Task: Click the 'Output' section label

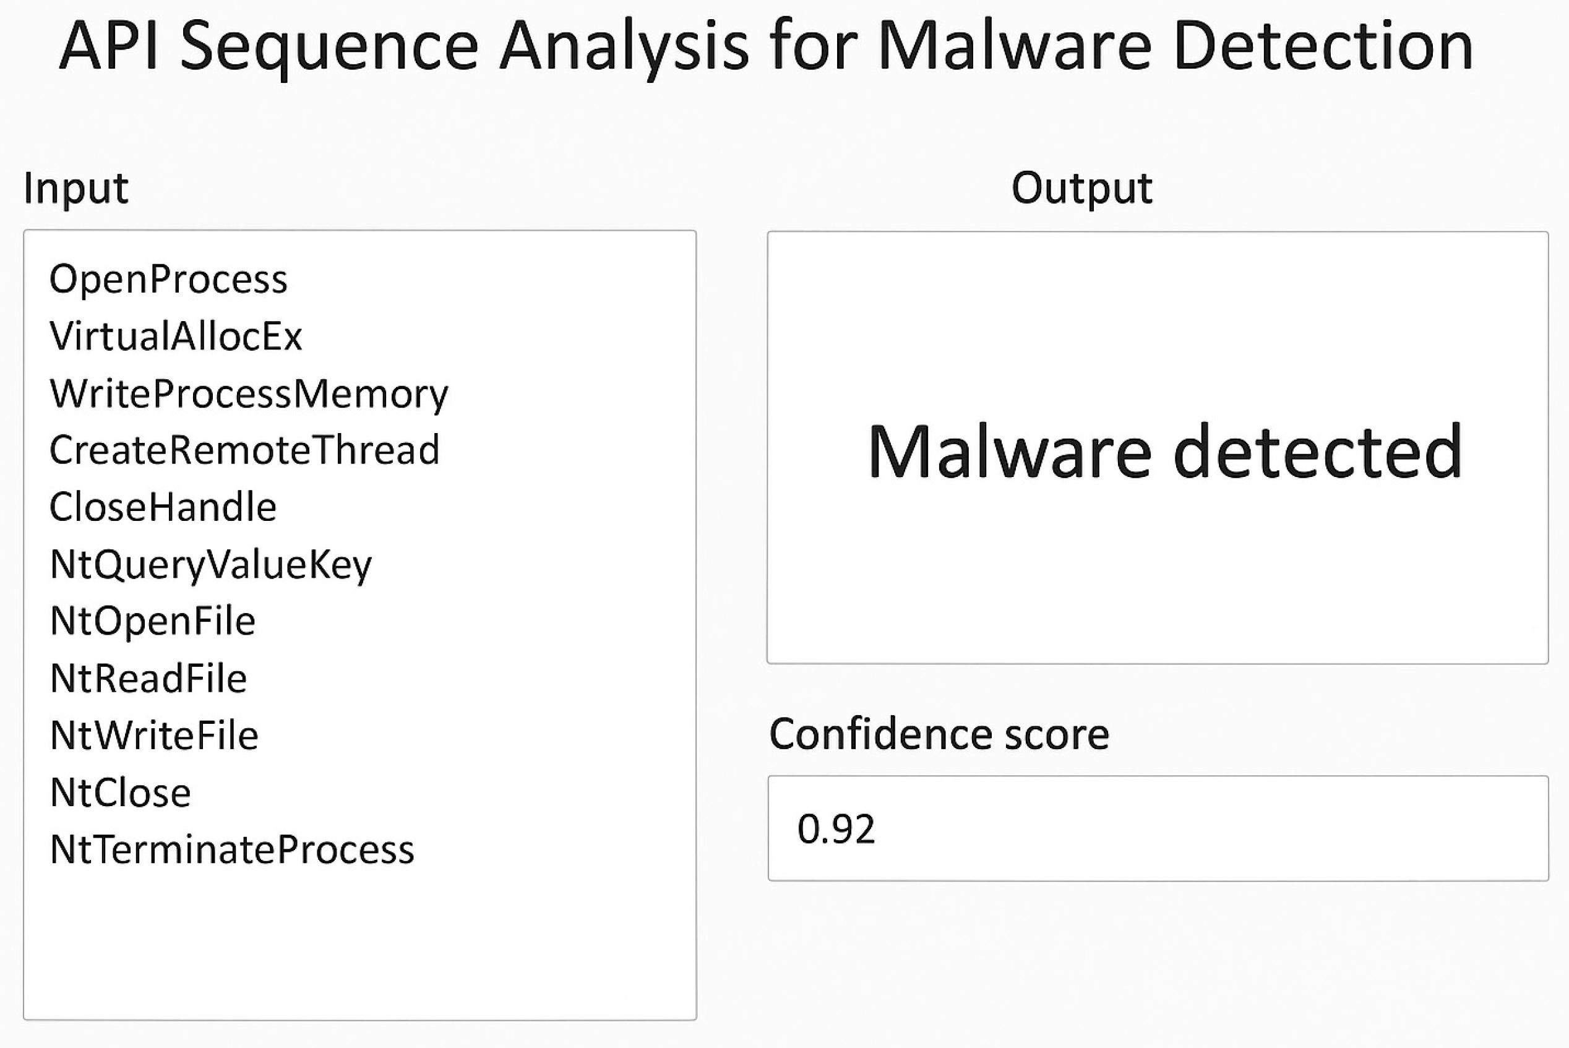Action: 1082,188
